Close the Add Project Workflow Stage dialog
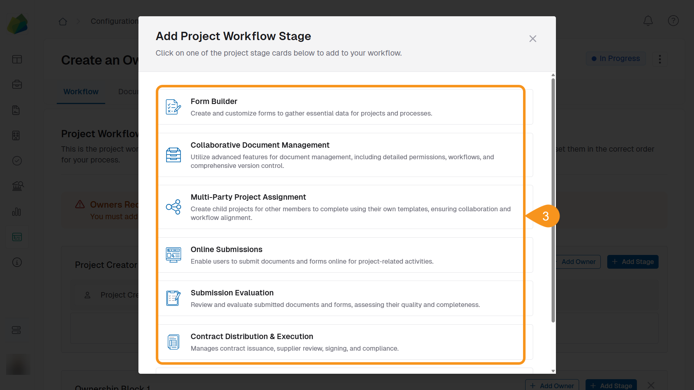This screenshot has height=390, width=694. tap(532, 39)
